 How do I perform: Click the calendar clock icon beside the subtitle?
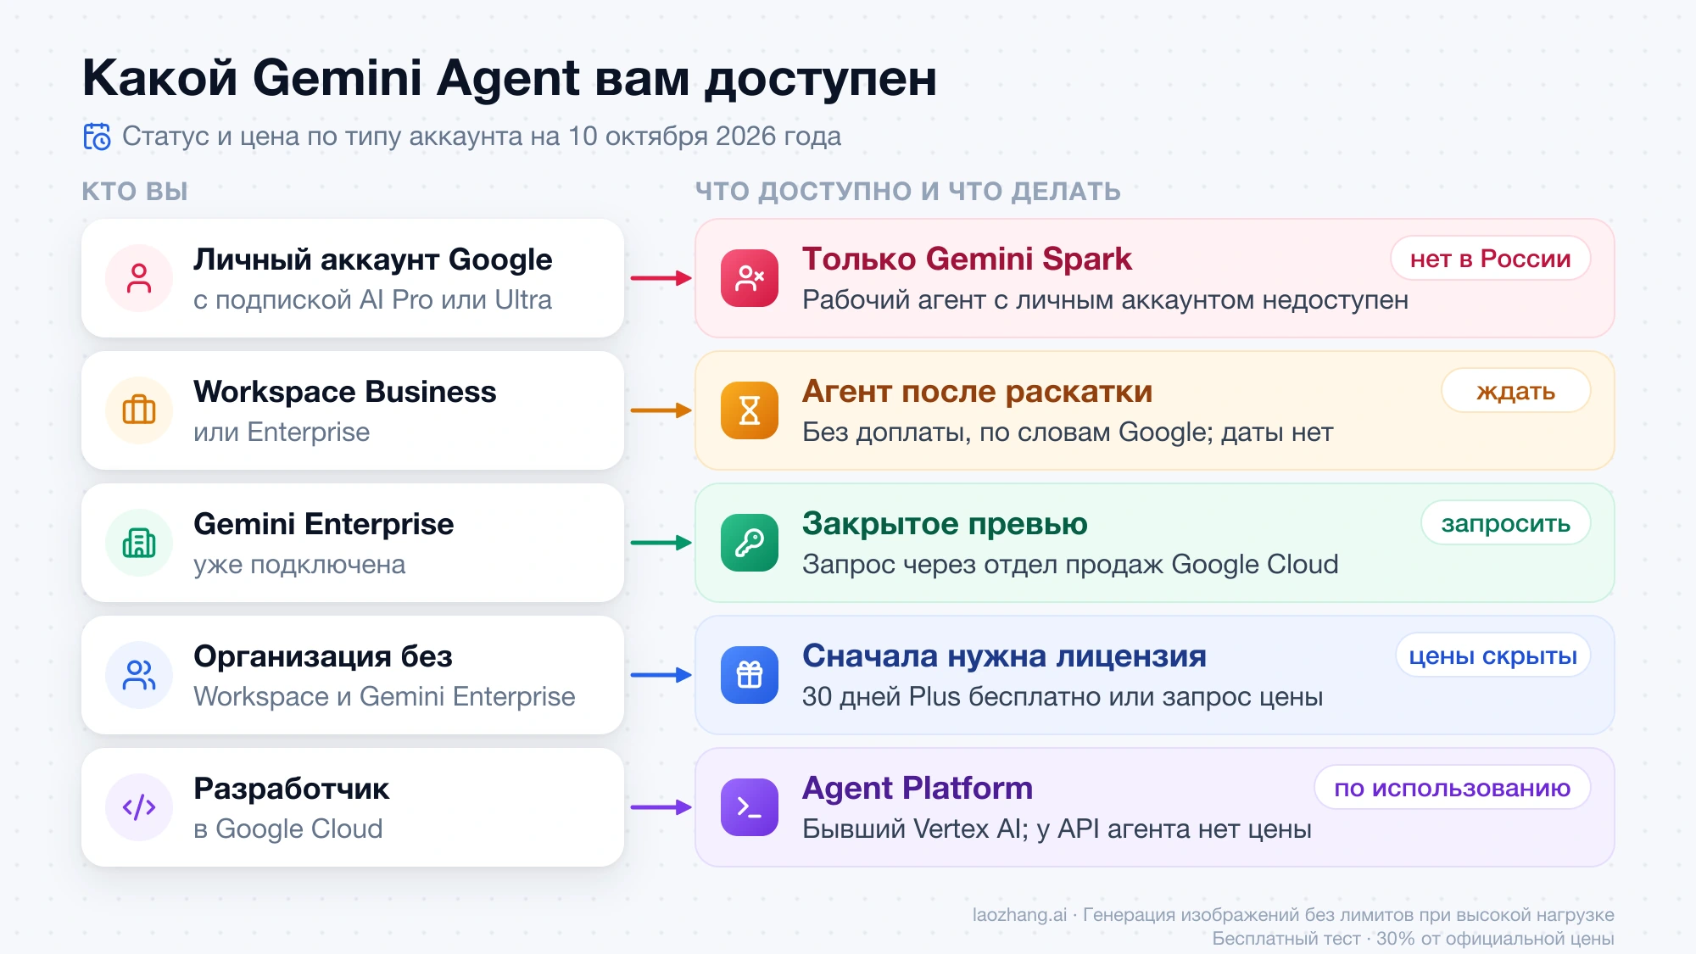97,137
